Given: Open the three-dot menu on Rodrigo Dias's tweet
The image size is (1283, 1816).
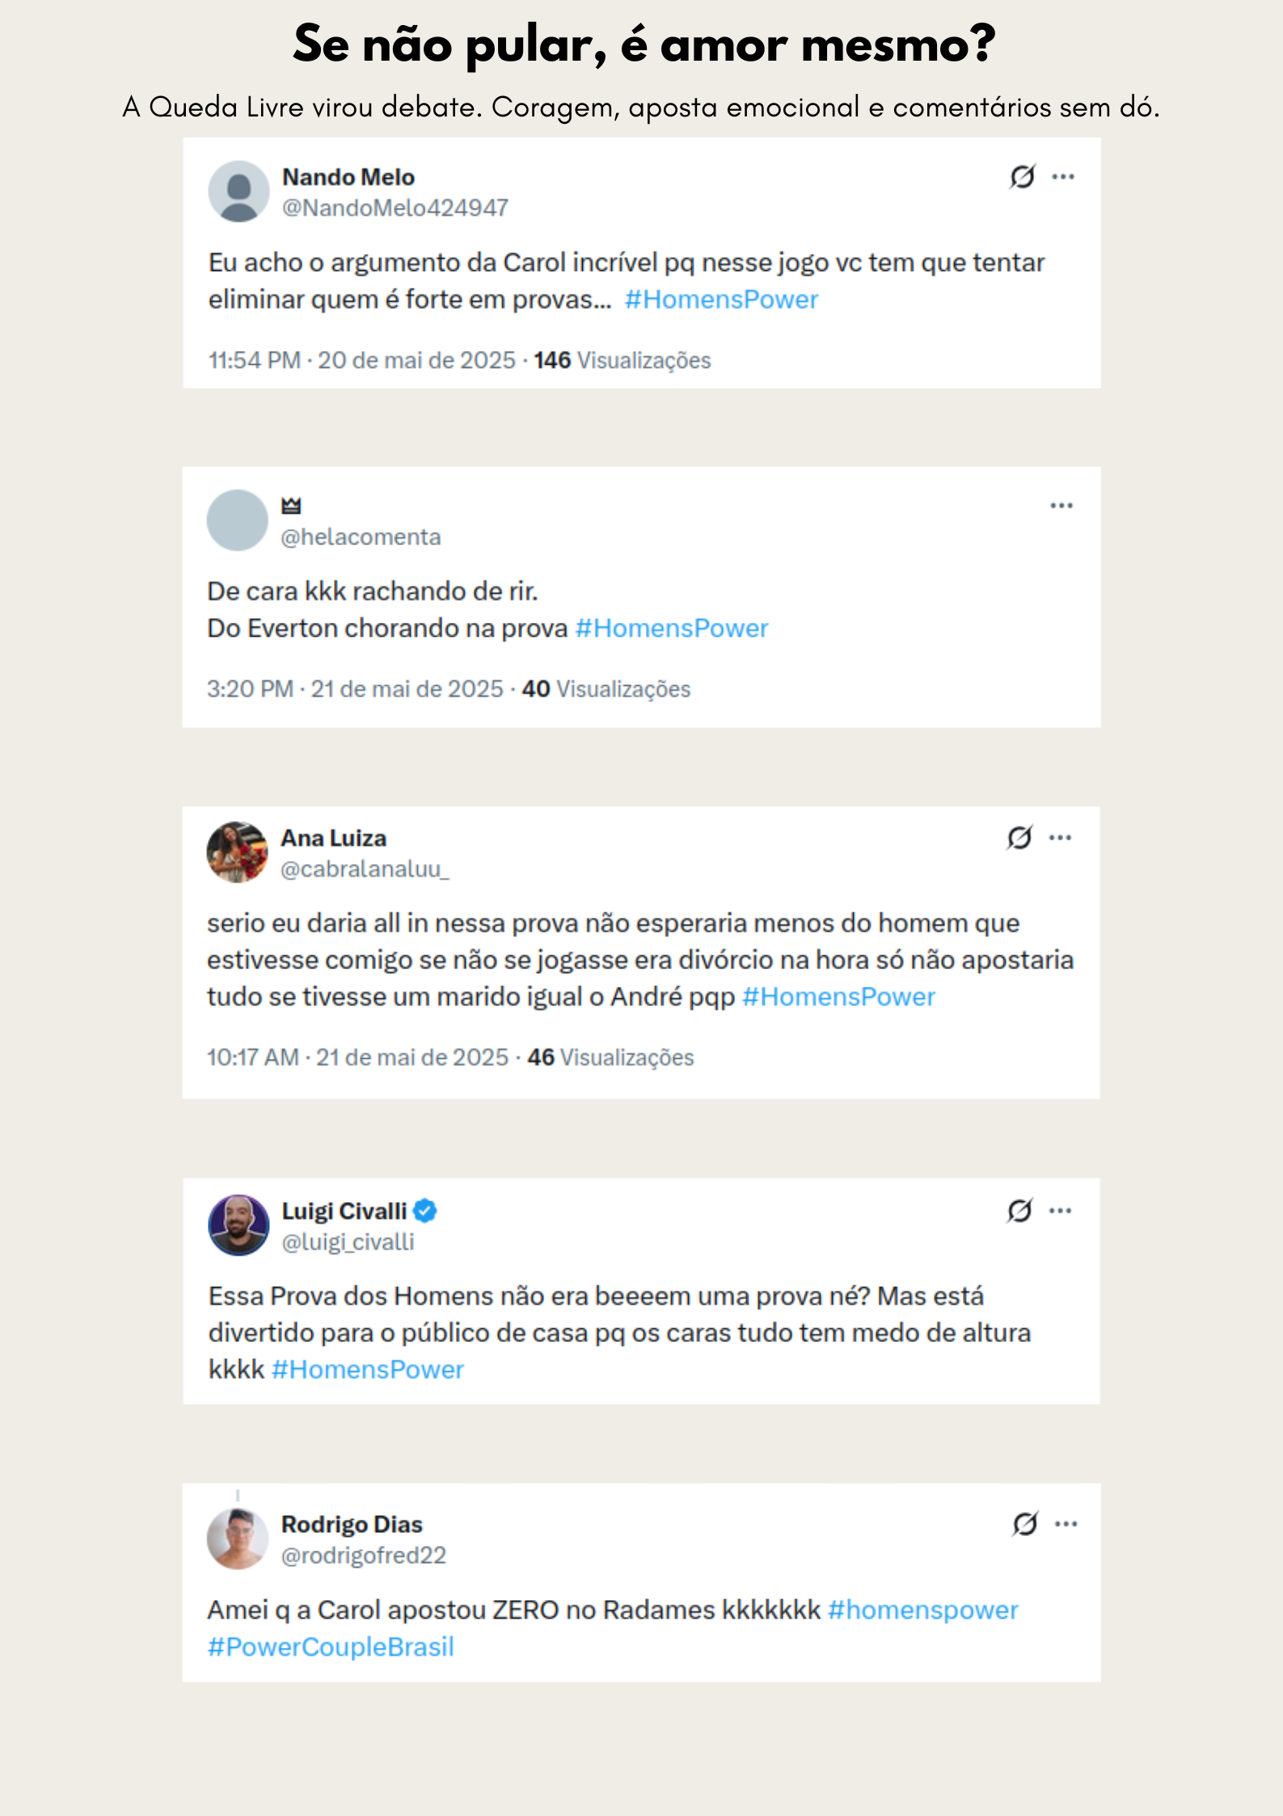Looking at the screenshot, I should pyautogui.click(x=1066, y=1524).
